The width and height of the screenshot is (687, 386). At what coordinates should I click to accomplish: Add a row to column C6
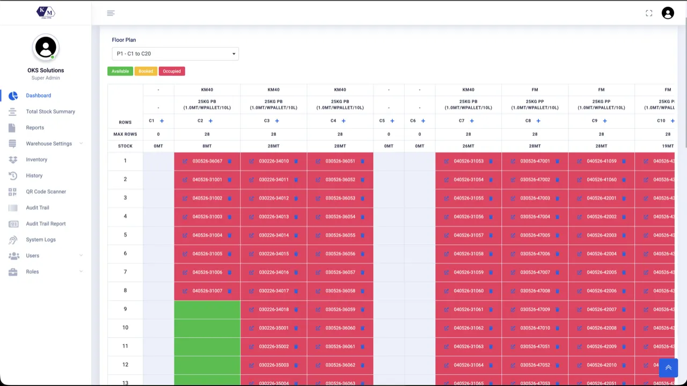(x=423, y=121)
